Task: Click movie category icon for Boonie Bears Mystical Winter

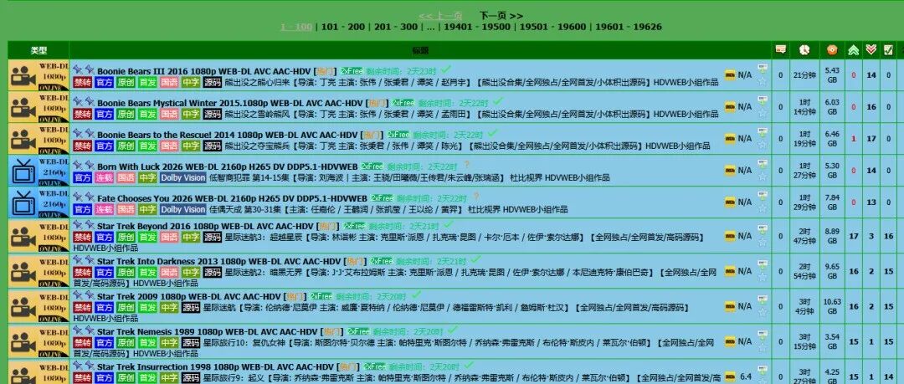Action: [x=38, y=107]
